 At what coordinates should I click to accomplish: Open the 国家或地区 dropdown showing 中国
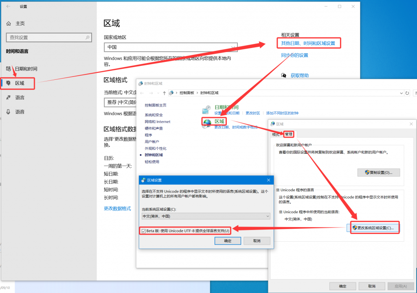click(x=171, y=47)
